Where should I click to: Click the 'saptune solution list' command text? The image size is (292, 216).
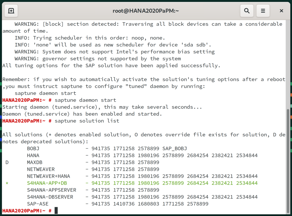87,121
